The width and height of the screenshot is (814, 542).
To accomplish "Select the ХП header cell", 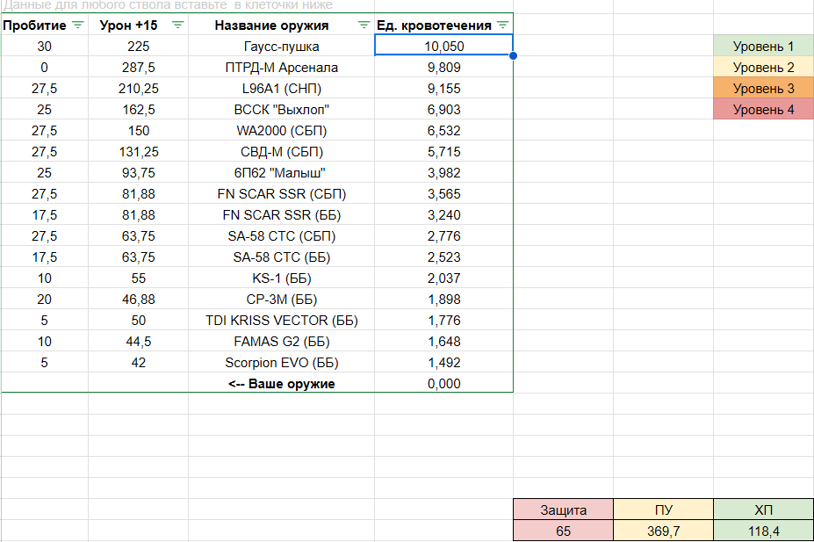I will [x=763, y=509].
